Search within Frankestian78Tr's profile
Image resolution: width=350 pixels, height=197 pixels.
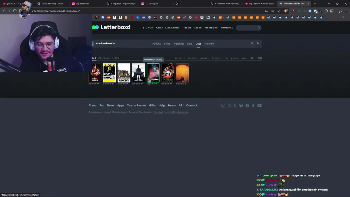252,44
